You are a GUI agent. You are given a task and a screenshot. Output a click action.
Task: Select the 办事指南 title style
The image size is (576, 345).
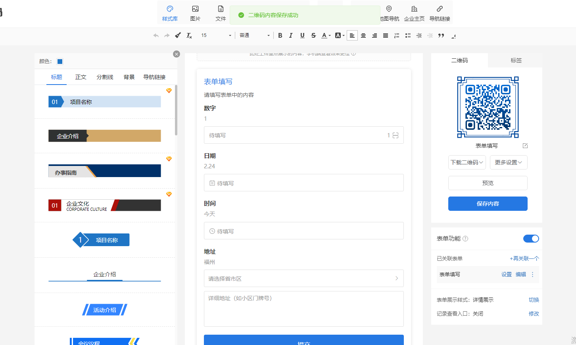(105, 171)
